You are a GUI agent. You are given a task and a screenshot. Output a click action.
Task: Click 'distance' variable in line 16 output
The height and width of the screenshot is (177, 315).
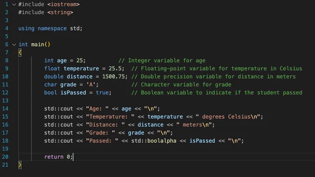(x=151, y=125)
